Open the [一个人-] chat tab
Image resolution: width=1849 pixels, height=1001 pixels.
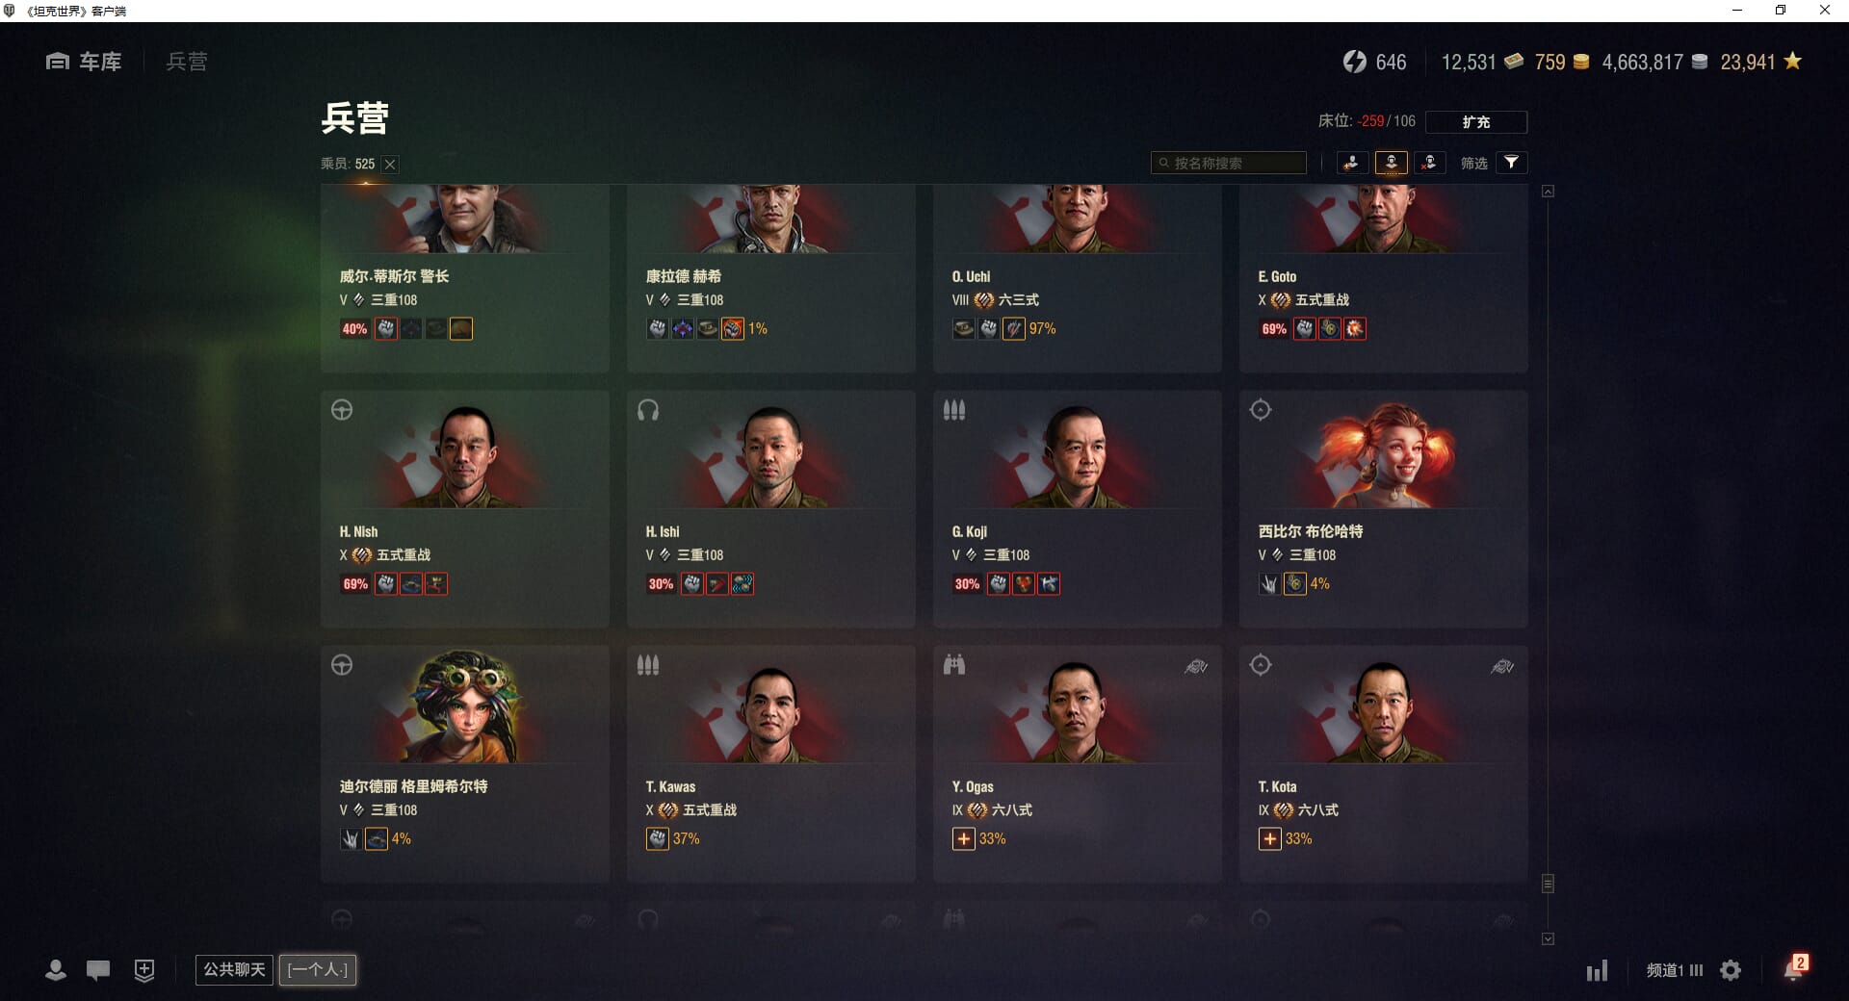click(x=318, y=969)
